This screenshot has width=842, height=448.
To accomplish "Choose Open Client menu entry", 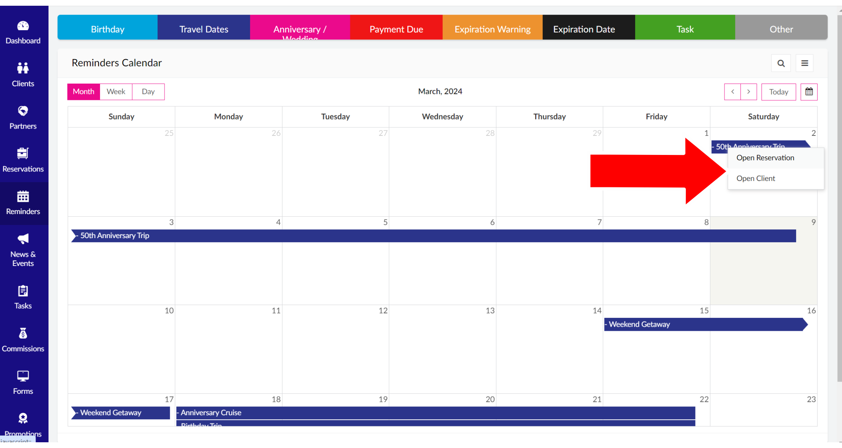I will [x=755, y=178].
